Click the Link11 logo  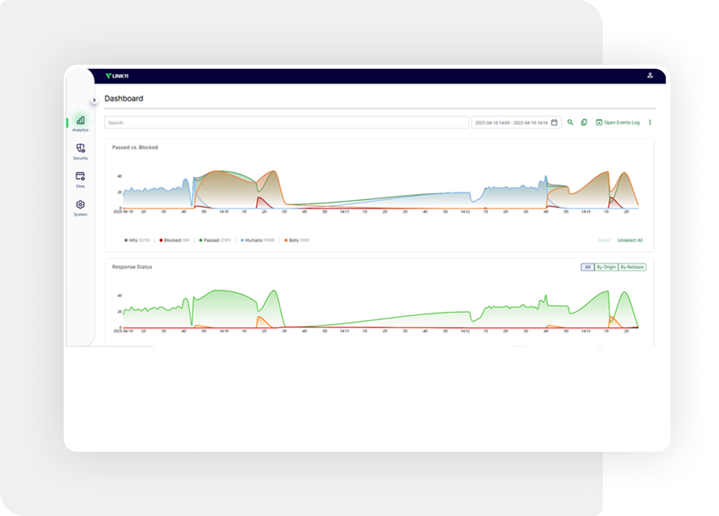tap(117, 76)
